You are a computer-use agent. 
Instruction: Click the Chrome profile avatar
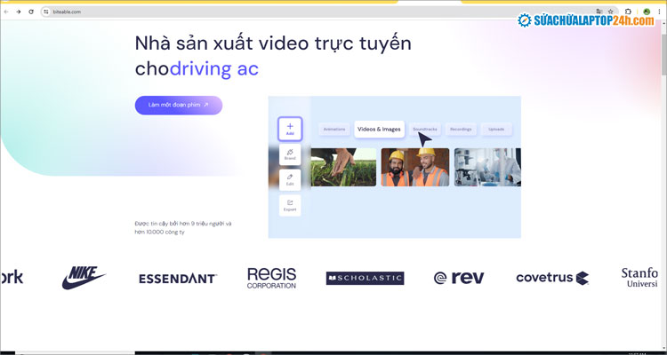coord(647,12)
